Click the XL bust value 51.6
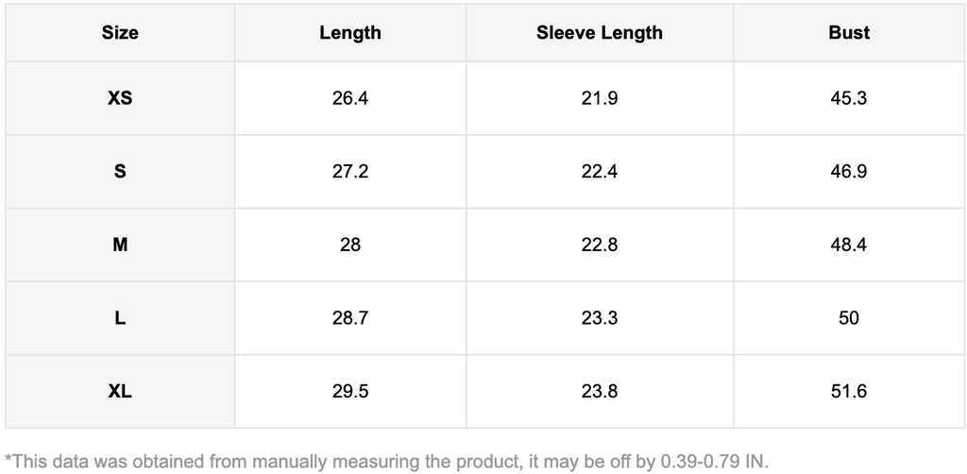The image size is (967, 474). [x=849, y=391]
